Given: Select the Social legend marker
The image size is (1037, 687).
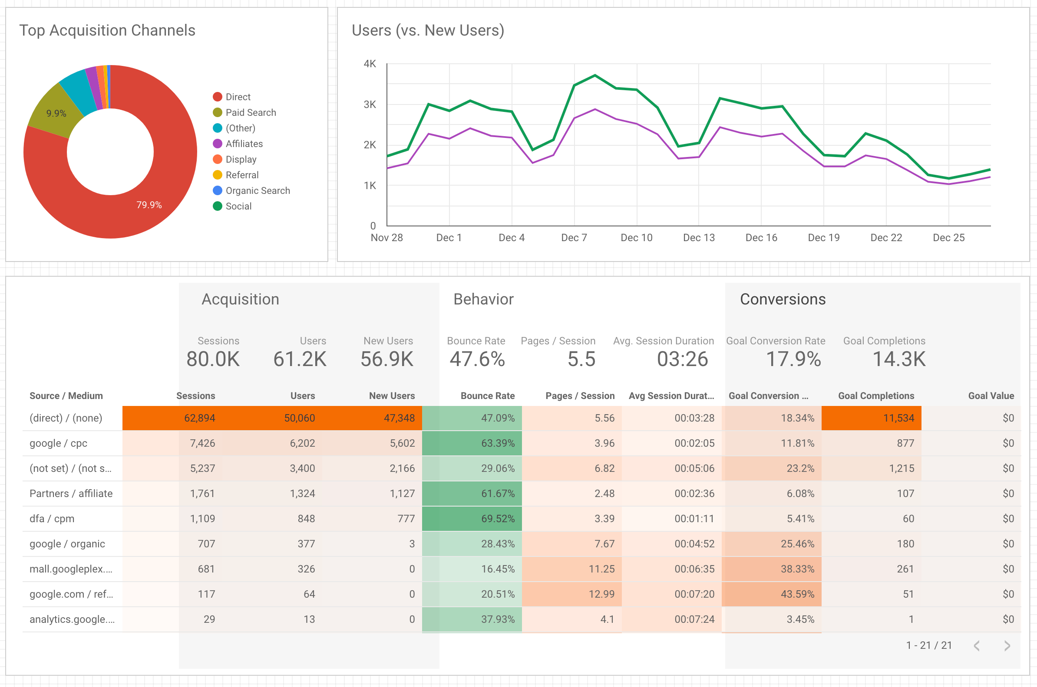Looking at the screenshot, I should 218,206.
